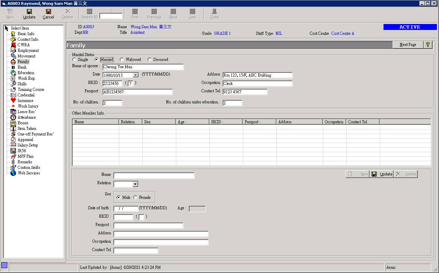Choose the Divorced radio option
The width and height of the screenshot is (439, 273).
[x=150, y=60]
